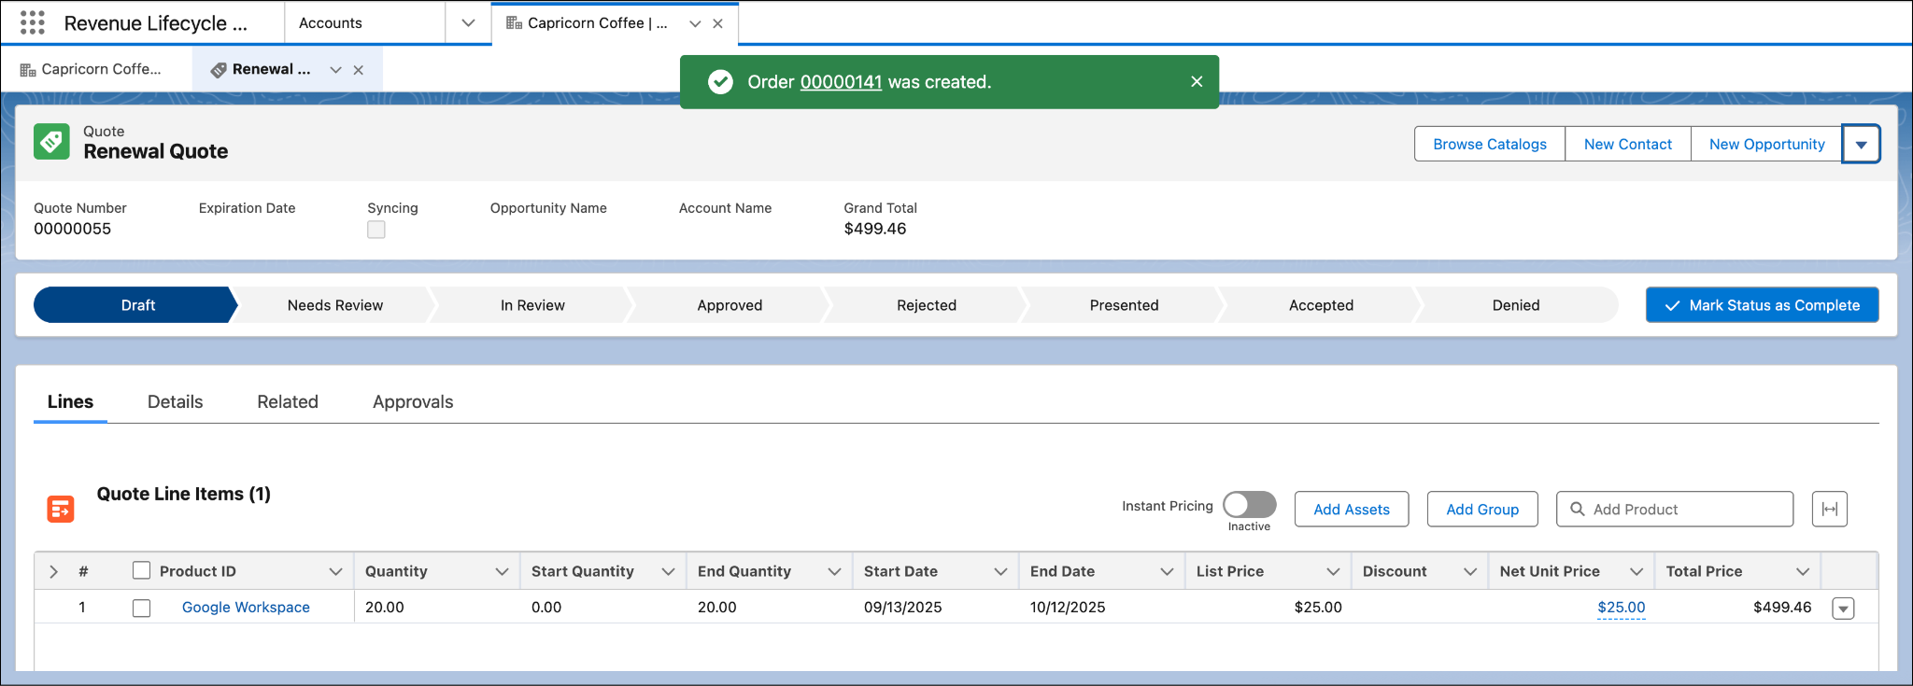This screenshot has width=1913, height=686.
Task: Toggle the Syncing checkbox
Action: (376, 230)
